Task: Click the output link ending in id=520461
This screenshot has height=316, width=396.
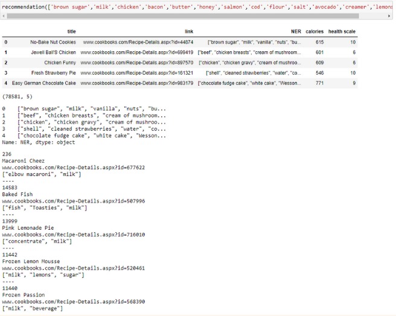Action: [74, 268]
